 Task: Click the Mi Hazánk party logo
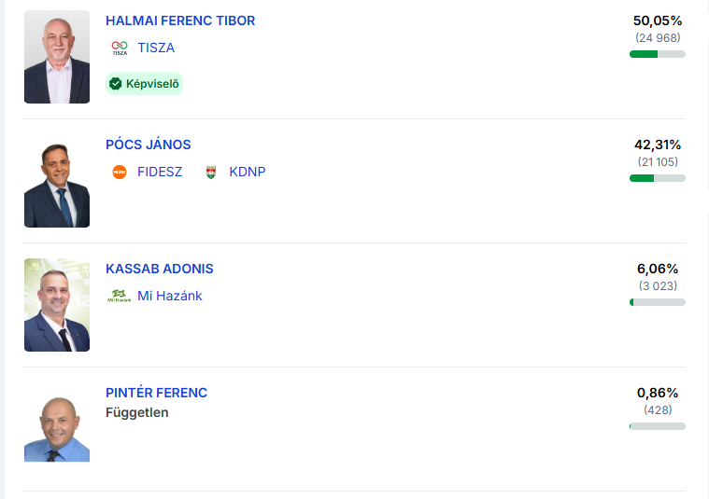coord(119,296)
